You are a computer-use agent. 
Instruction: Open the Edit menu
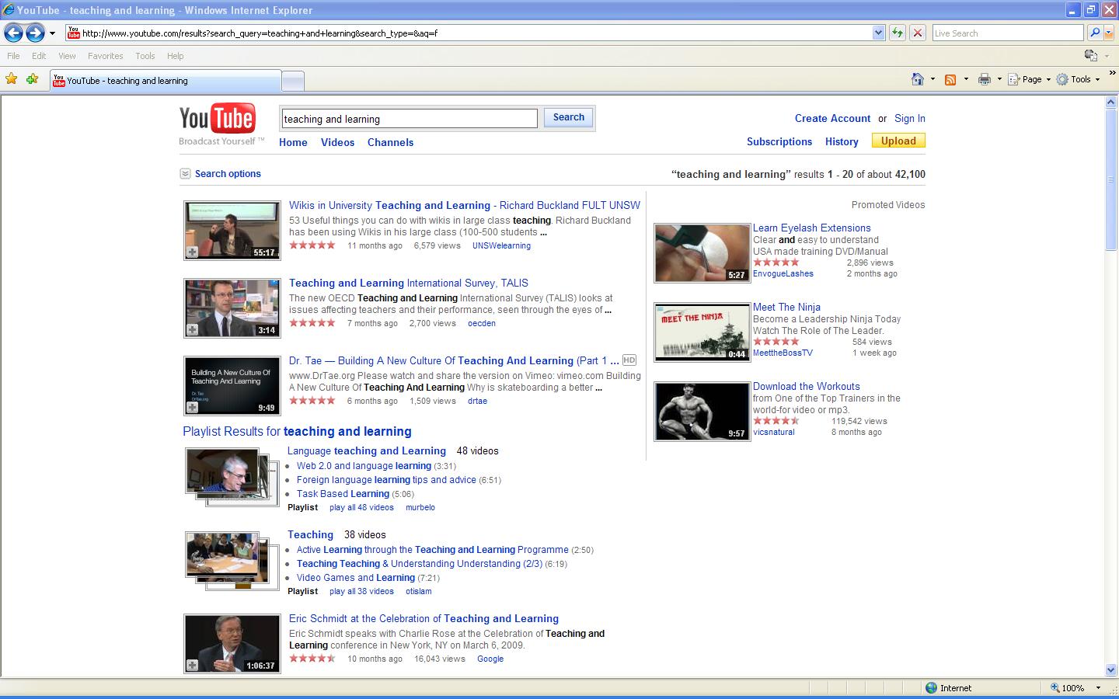point(39,56)
